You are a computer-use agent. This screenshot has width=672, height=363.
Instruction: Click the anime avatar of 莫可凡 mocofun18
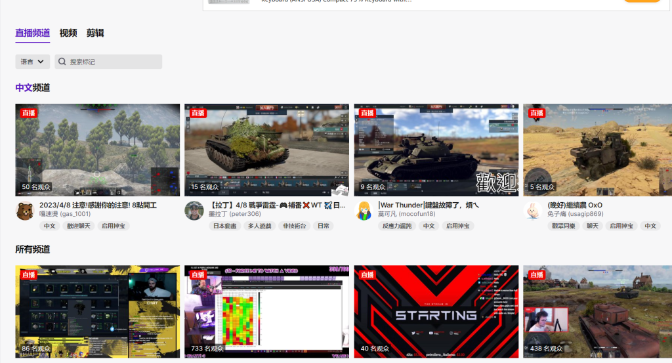pyautogui.click(x=364, y=211)
